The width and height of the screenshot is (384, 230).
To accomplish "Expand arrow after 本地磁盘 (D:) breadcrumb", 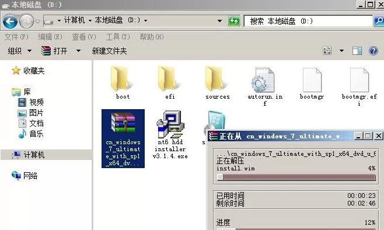I will pos(145,21).
